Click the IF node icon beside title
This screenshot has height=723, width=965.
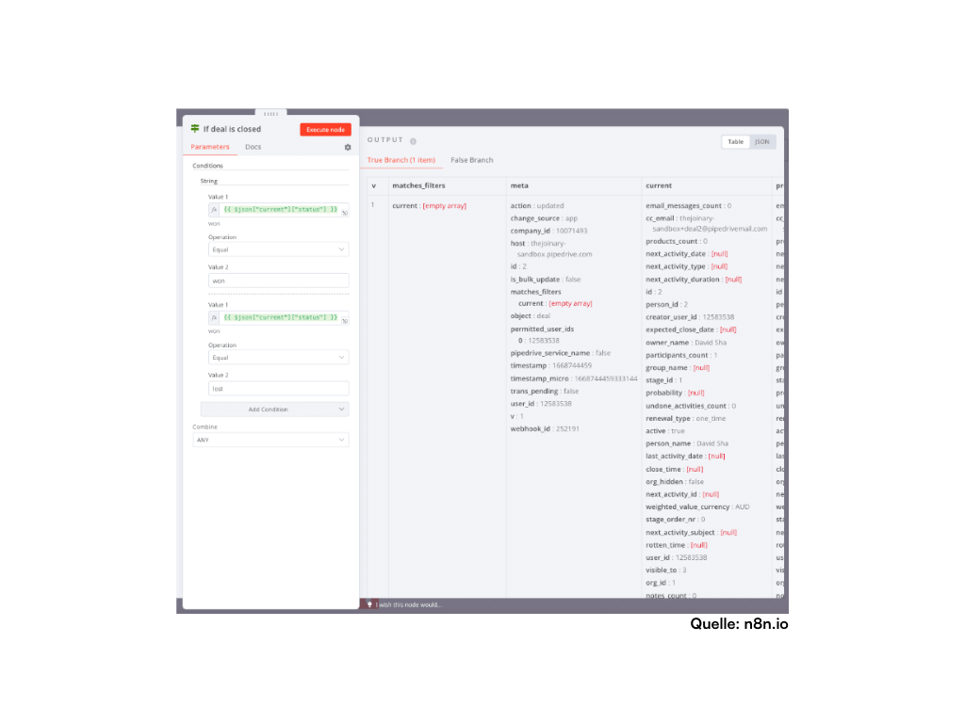coord(195,129)
